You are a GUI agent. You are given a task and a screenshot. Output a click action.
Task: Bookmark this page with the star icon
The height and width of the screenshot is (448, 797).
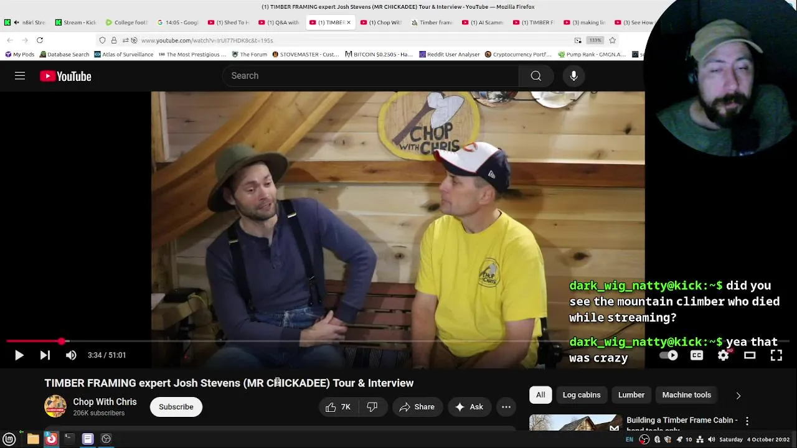click(612, 40)
